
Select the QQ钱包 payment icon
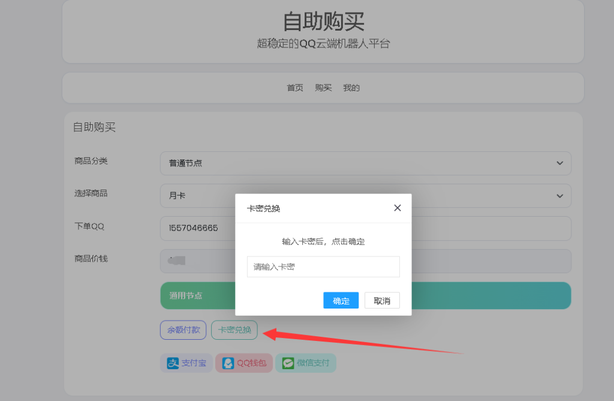244,363
